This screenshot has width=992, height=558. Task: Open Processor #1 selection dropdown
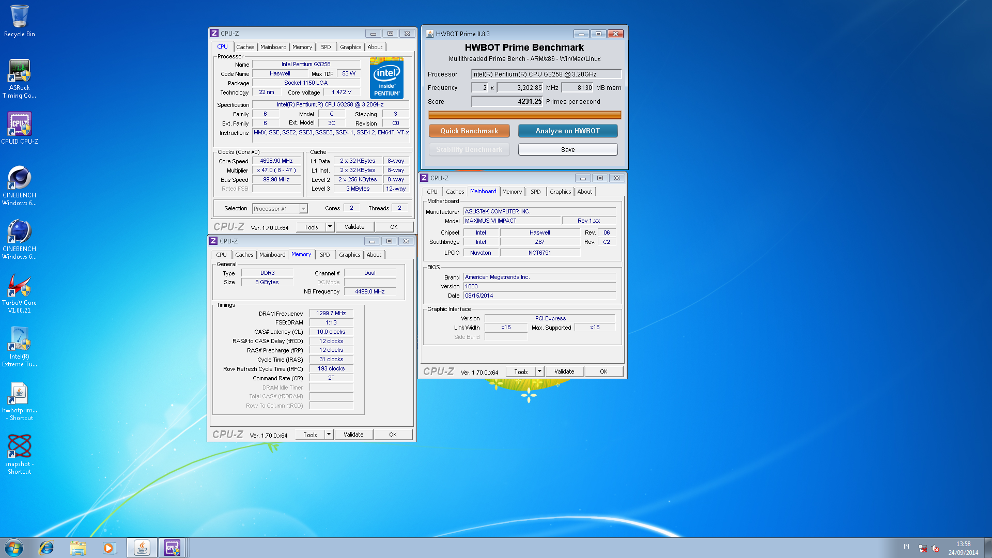tap(280, 209)
